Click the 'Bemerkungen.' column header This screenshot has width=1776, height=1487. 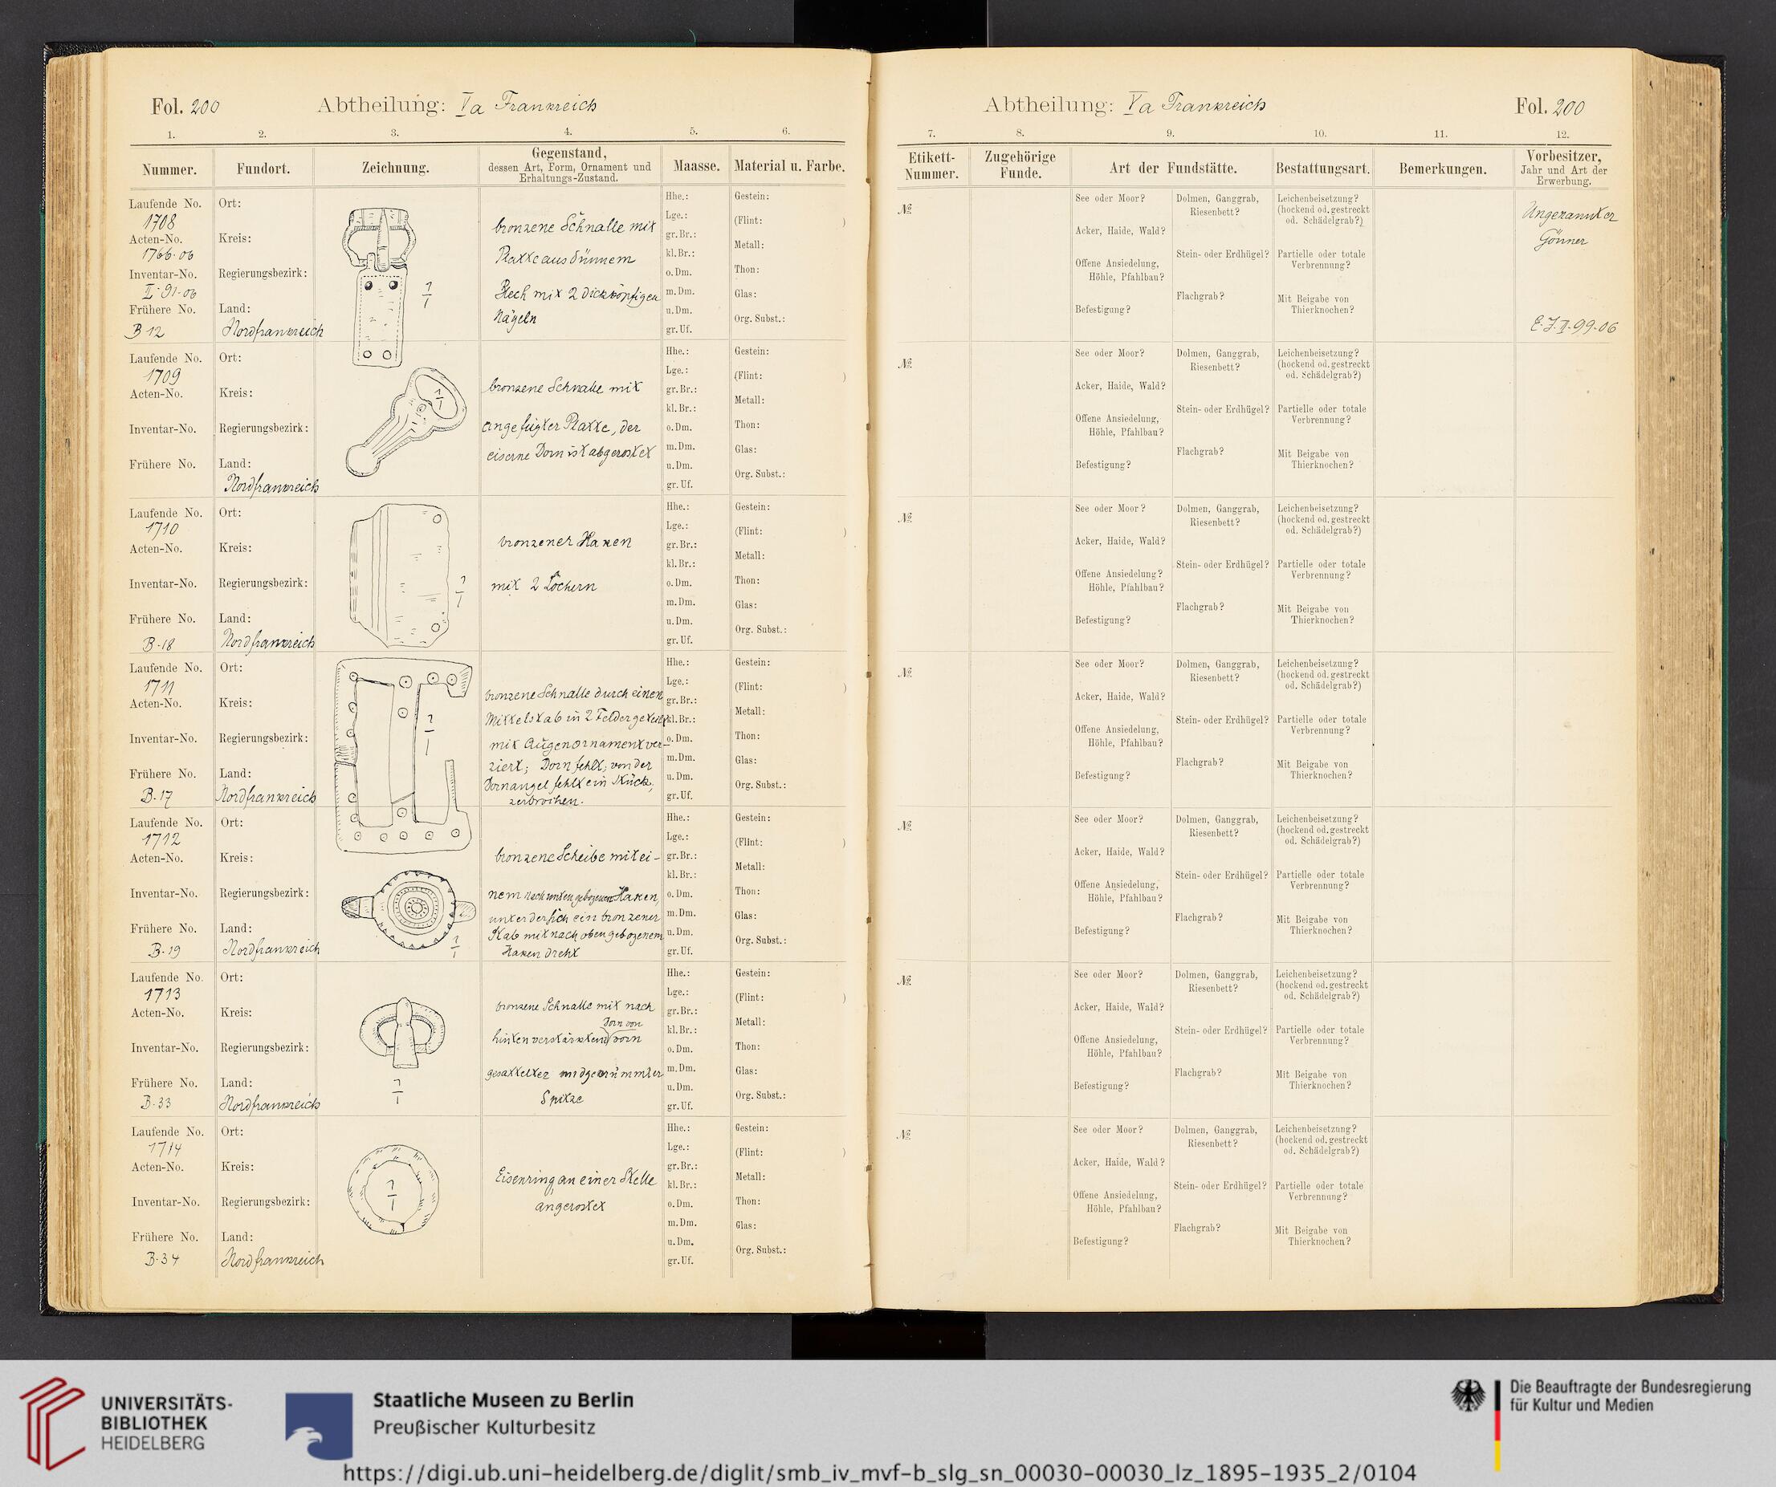pos(1443,169)
